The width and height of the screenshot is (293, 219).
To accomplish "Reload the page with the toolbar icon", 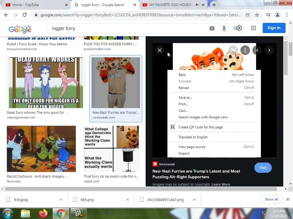I will point(25,15).
